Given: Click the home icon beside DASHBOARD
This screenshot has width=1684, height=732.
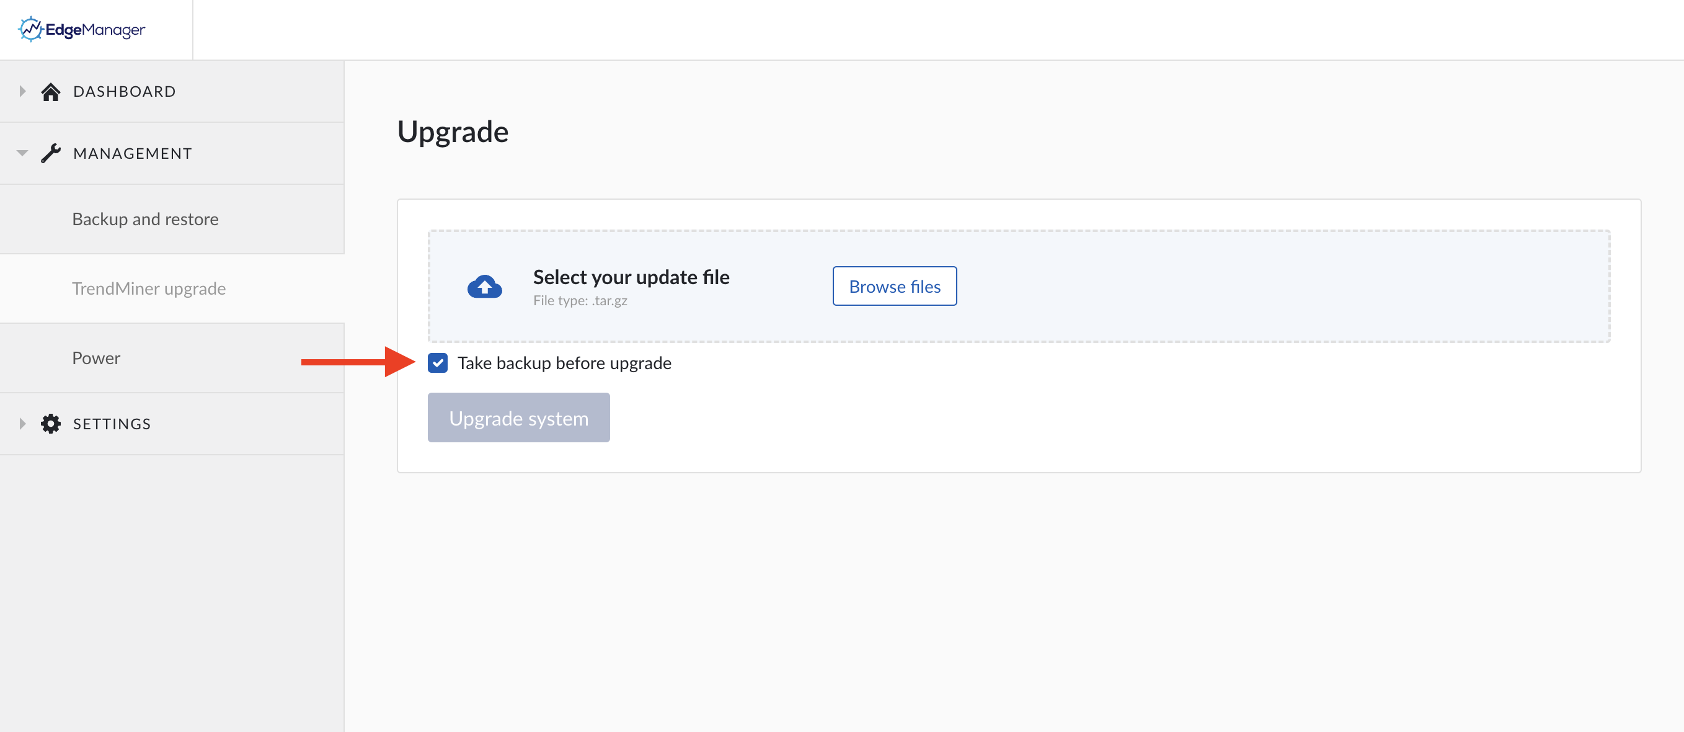Looking at the screenshot, I should pyautogui.click(x=51, y=92).
